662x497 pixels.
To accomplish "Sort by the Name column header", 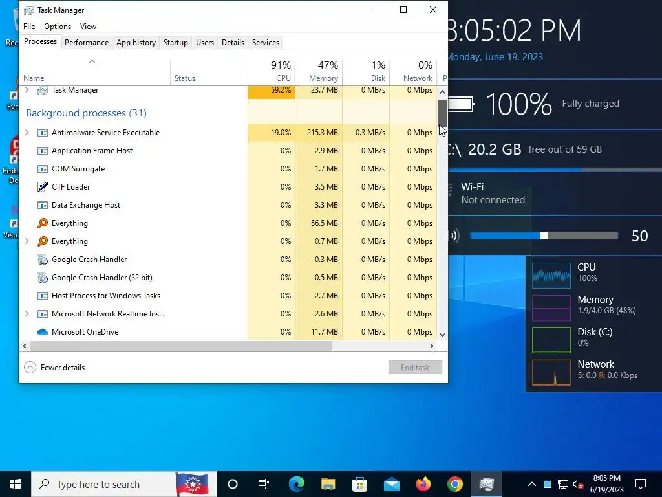I will (x=95, y=71).
